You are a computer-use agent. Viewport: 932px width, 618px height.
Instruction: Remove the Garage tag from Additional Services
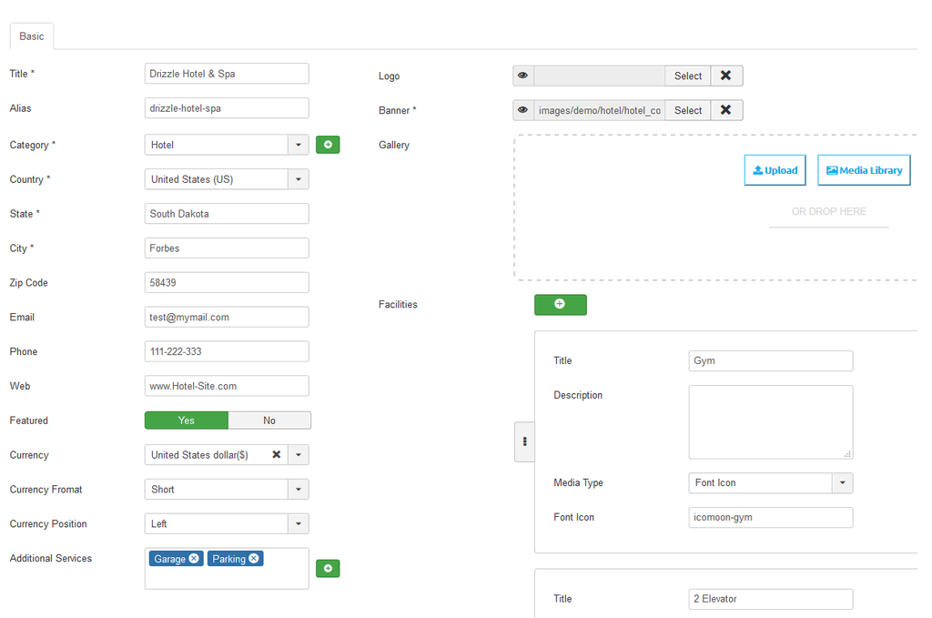(x=194, y=559)
